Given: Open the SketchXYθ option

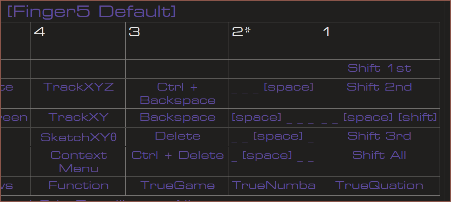Looking at the screenshot, I should 79,137.
